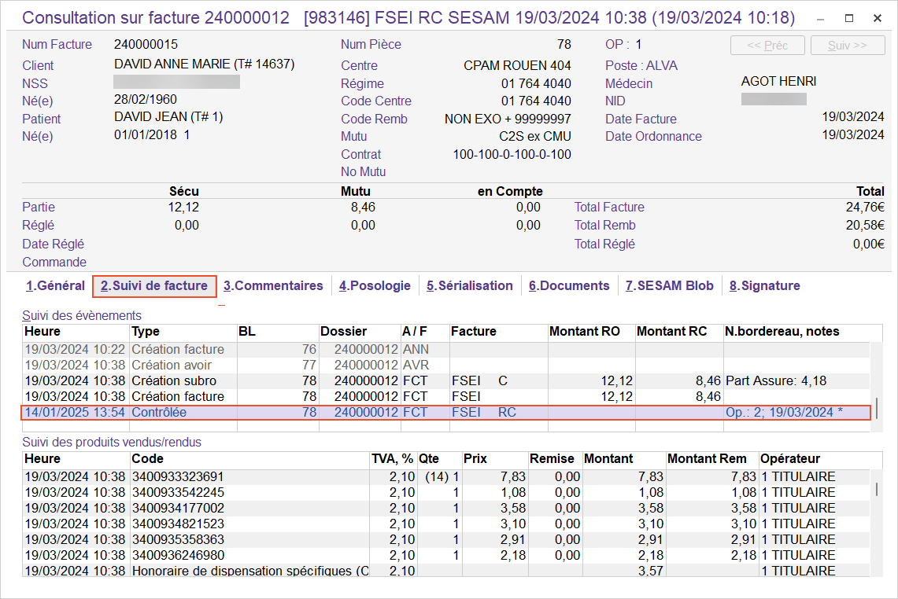The width and height of the screenshot is (898, 599).
Task: Show the SESAM Blob tab
Action: coord(669,286)
